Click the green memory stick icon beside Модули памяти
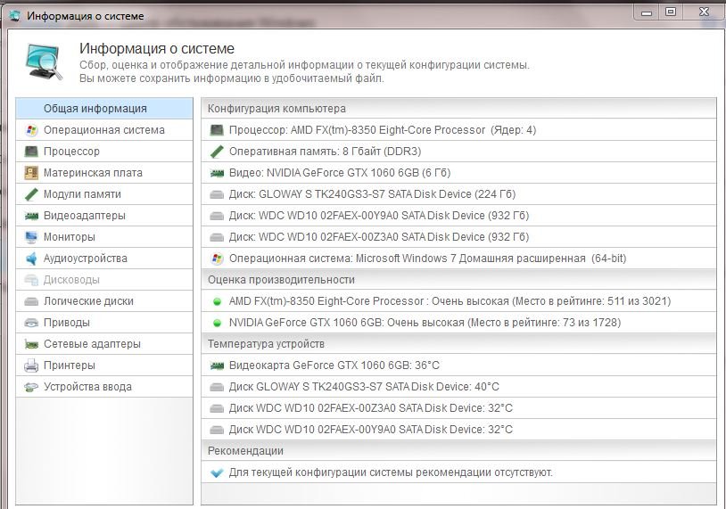This screenshot has height=509, width=726. tap(31, 193)
